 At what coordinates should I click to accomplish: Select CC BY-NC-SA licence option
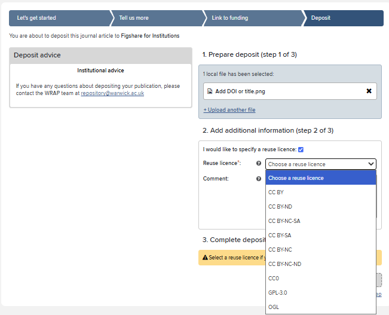(321, 221)
